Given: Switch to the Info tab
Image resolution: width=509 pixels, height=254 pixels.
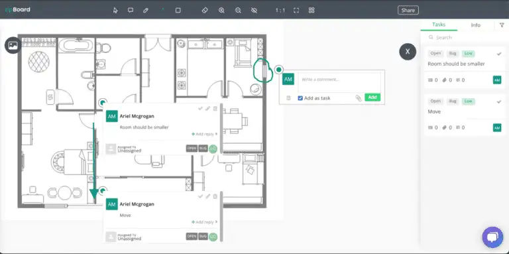Looking at the screenshot, I should (476, 25).
